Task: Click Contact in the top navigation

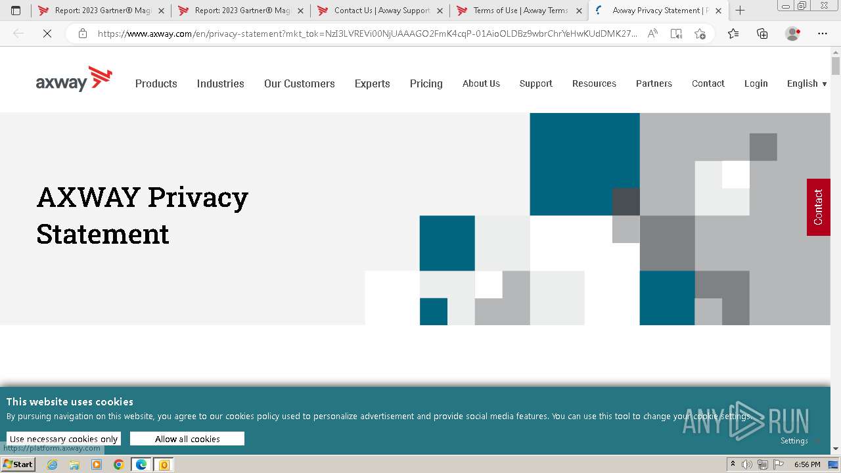Action: 708,83
